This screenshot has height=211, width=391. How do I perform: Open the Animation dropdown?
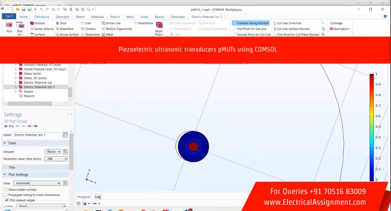click(x=340, y=29)
